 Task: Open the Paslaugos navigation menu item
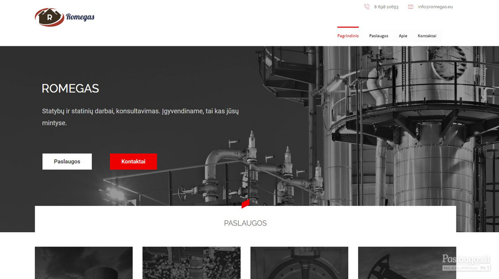click(x=379, y=36)
